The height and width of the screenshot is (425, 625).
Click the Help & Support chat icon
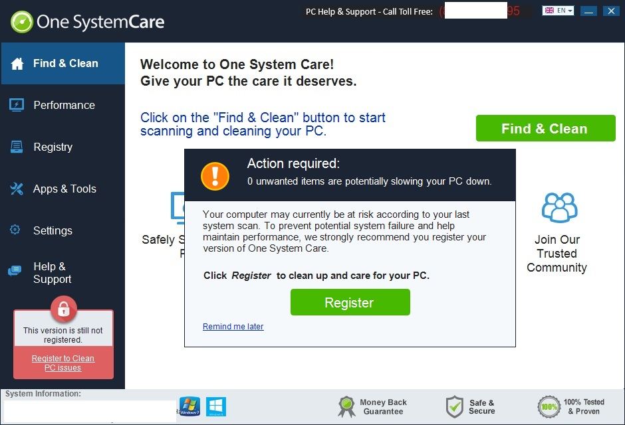pyautogui.click(x=15, y=271)
